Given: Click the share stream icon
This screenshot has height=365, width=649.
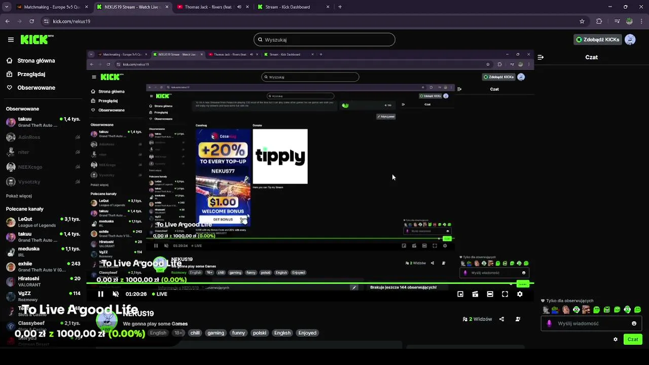Looking at the screenshot, I should 501,319.
